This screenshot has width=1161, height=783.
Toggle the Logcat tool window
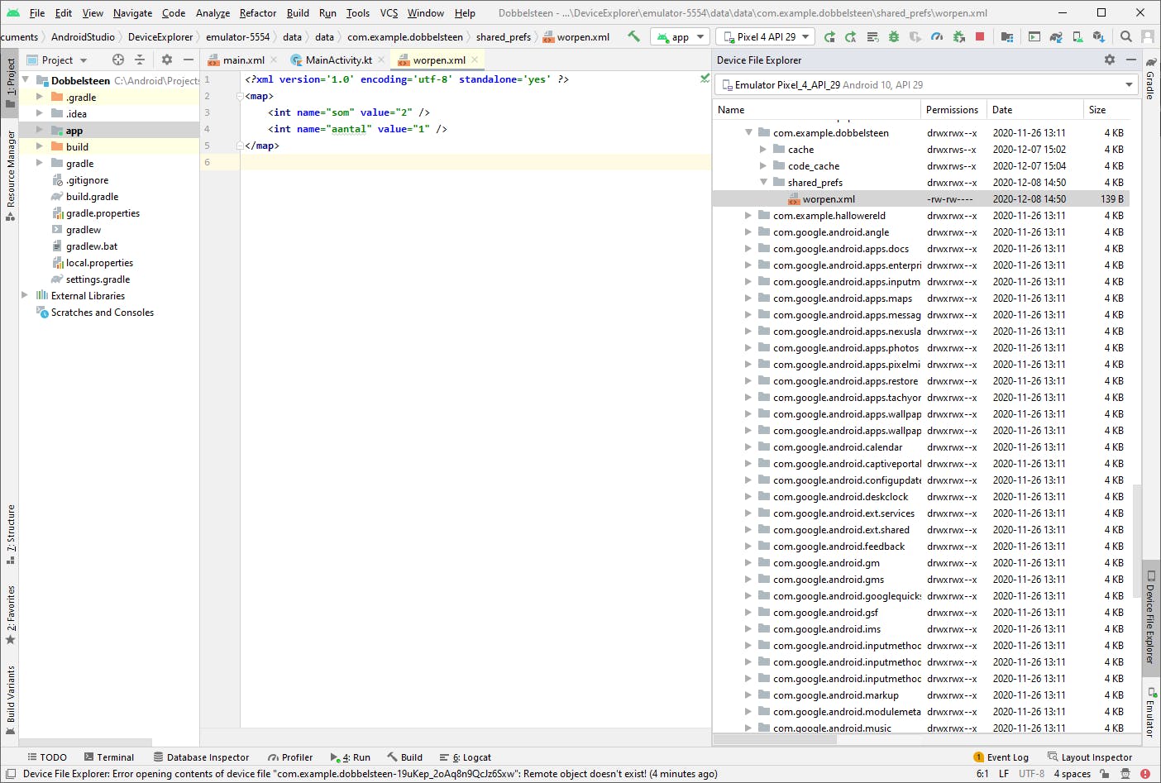point(466,757)
